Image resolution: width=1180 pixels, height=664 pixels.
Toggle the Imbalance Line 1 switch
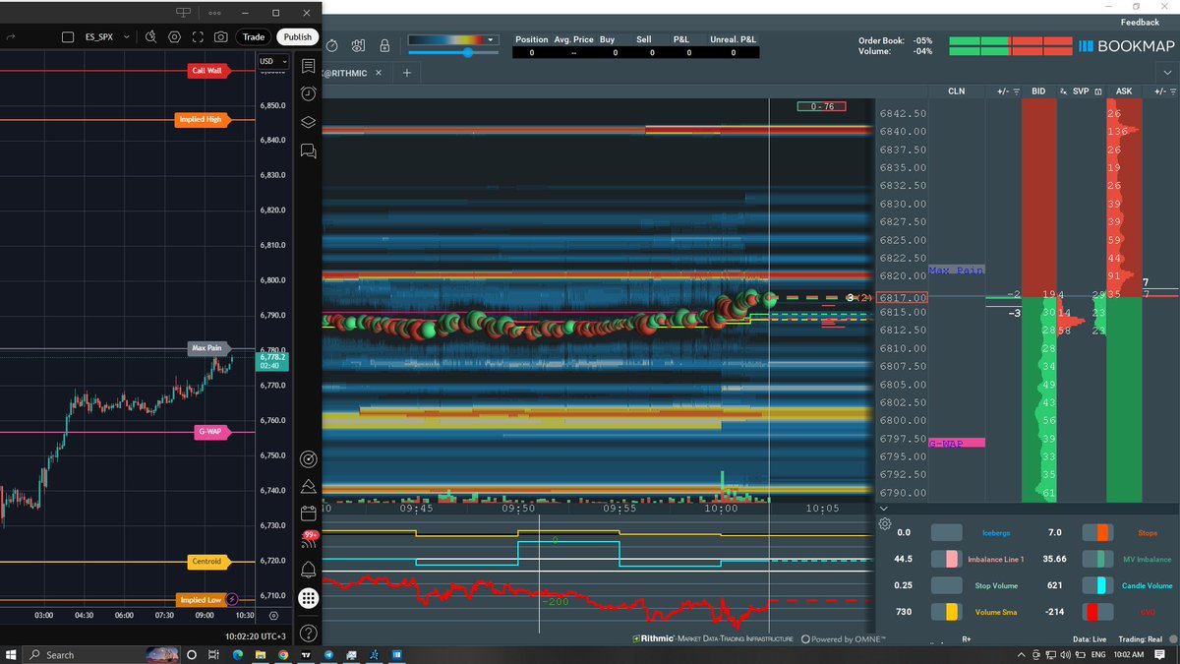(947, 559)
